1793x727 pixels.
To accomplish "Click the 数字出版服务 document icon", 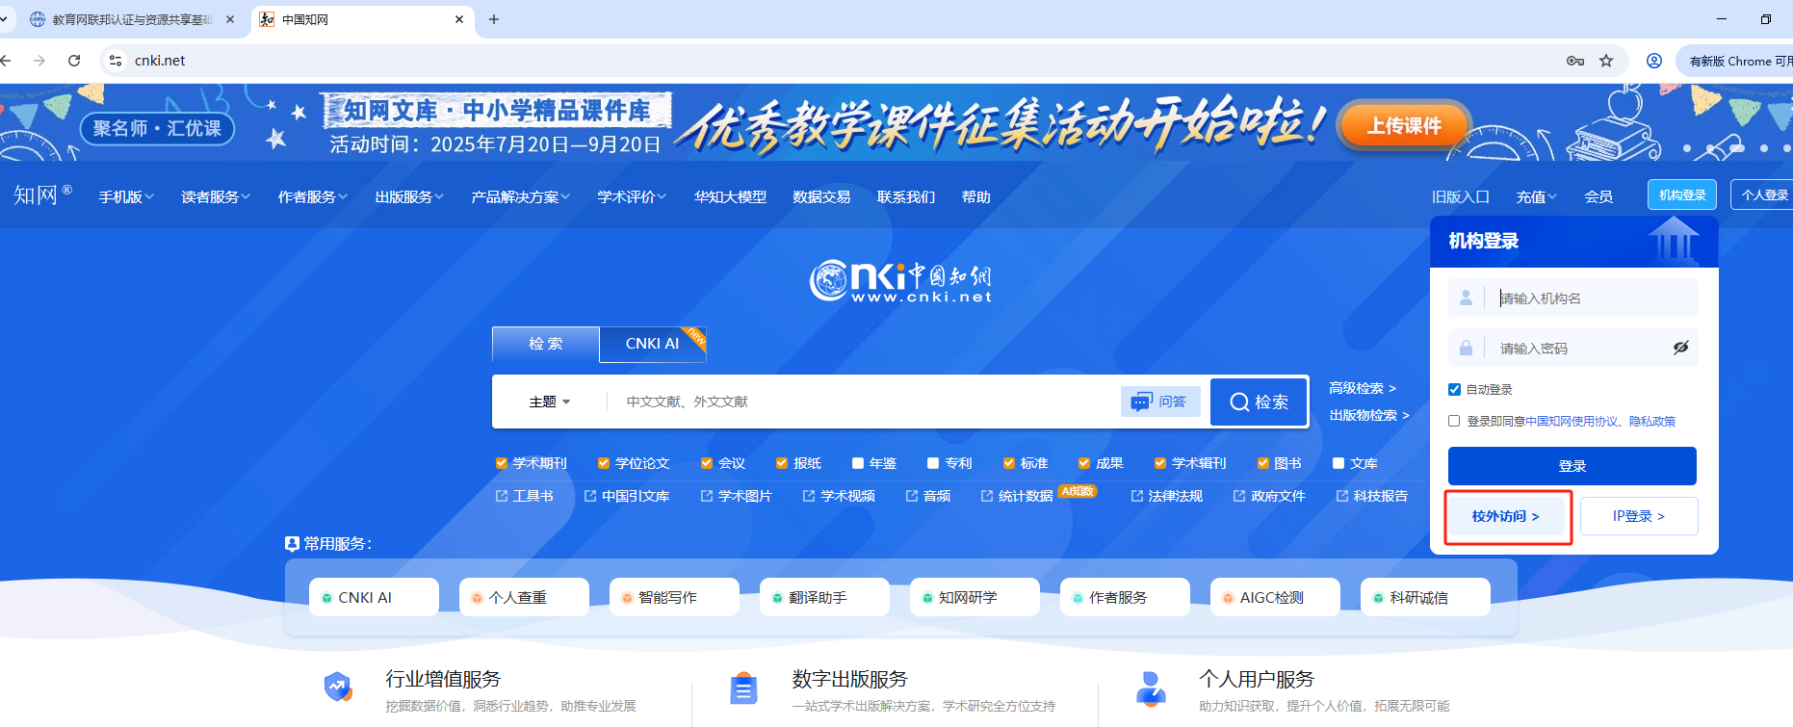I will tap(743, 688).
